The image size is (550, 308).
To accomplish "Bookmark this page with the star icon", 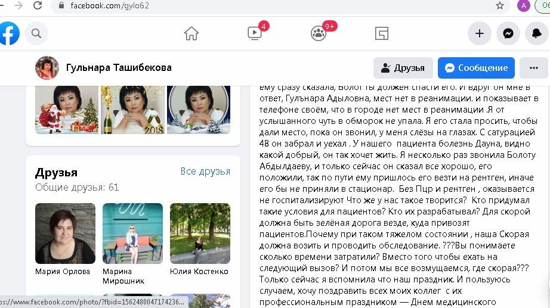I will point(499,5).
